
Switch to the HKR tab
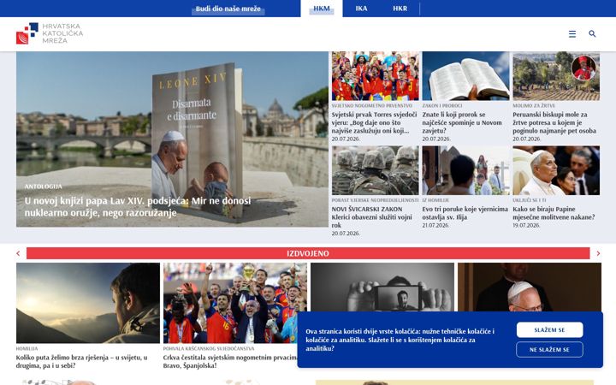400,9
